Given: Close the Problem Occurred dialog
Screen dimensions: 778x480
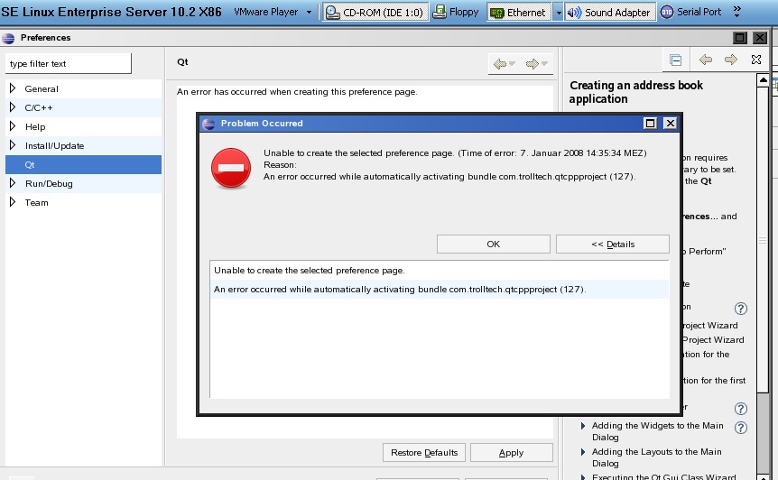Looking at the screenshot, I should [x=671, y=123].
